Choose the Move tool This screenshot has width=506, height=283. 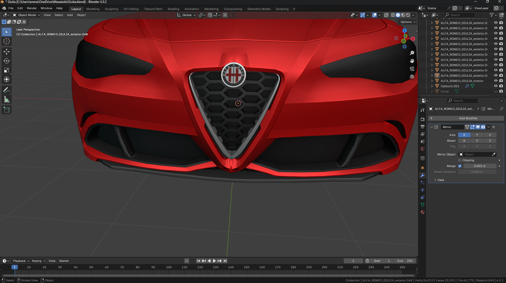(x=7, y=52)
